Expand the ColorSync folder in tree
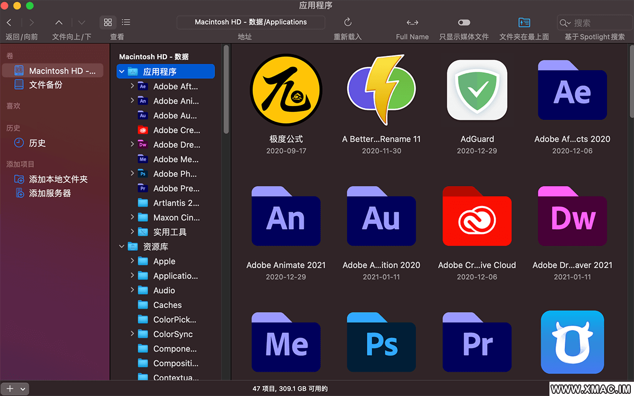 [x=132, y=334]
